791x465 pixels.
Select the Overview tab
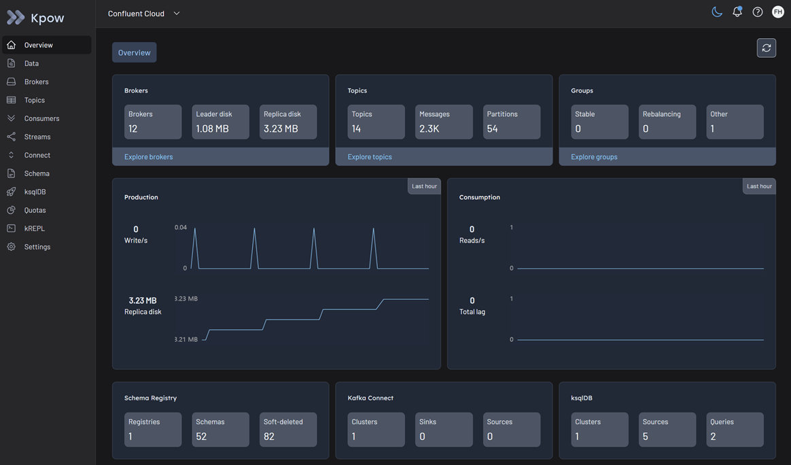tap(134, 52)
